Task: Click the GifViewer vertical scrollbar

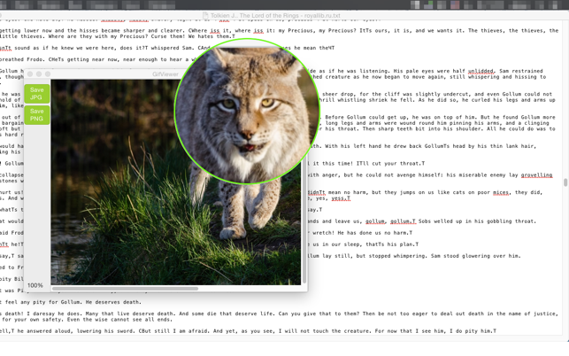Action: (x=304, y=221)
